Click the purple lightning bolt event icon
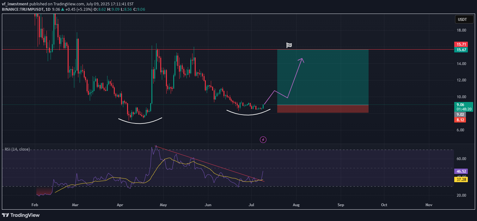This screenshot has height=221, width=477. [263, 140]
